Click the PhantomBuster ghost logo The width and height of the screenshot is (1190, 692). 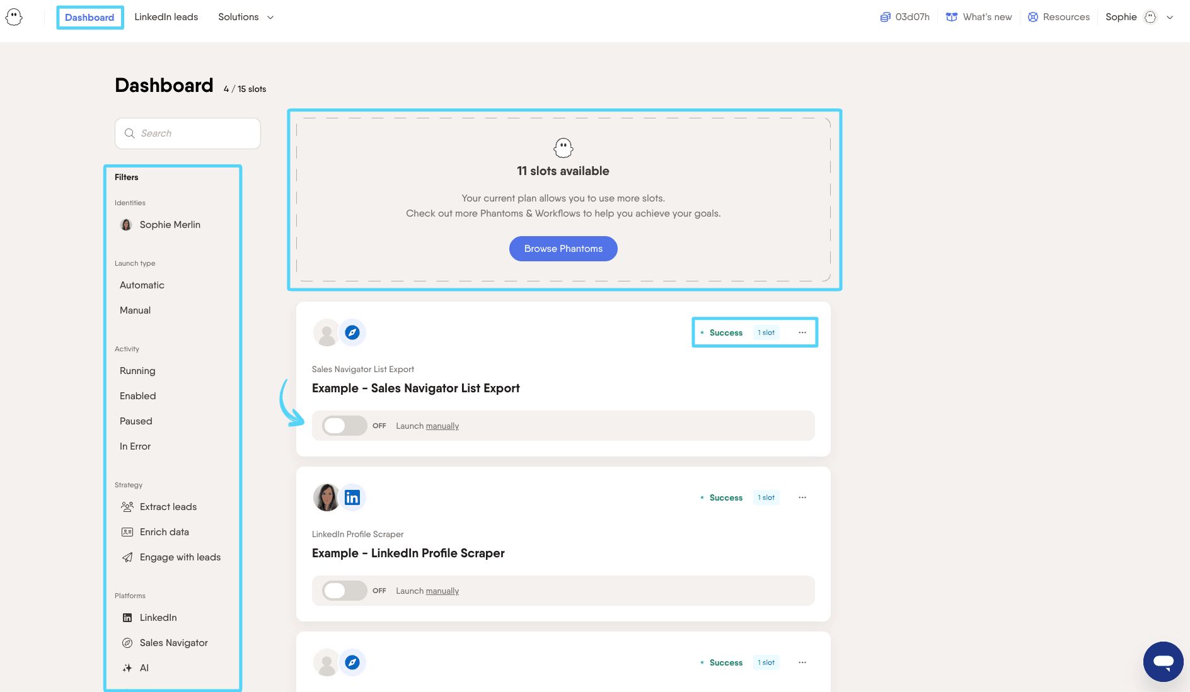(x=14, y=17)
